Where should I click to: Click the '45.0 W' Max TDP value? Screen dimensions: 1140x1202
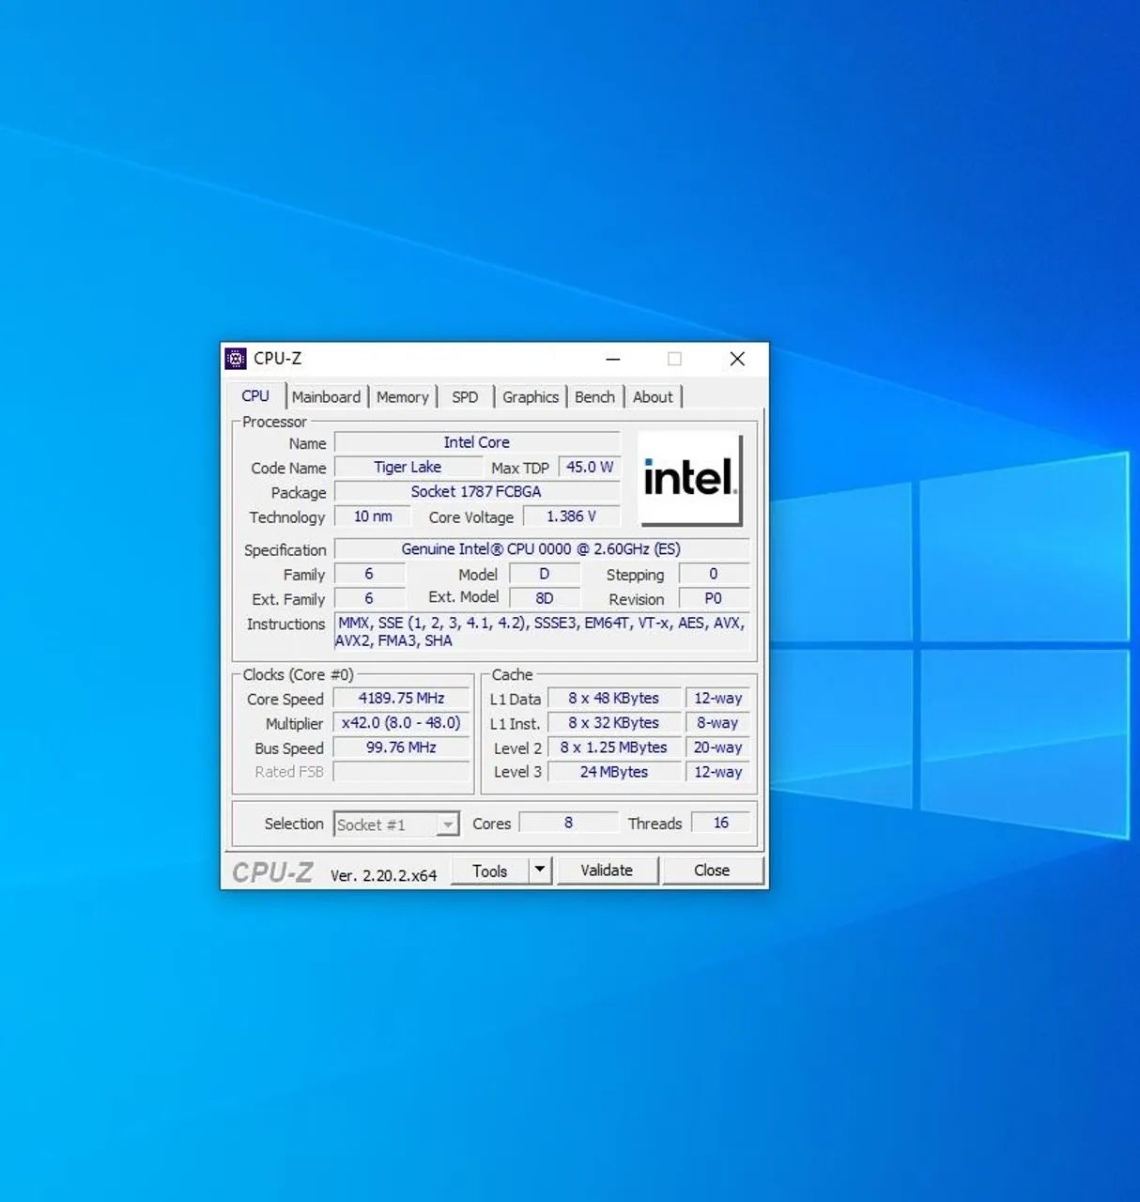tap(590, 467)
